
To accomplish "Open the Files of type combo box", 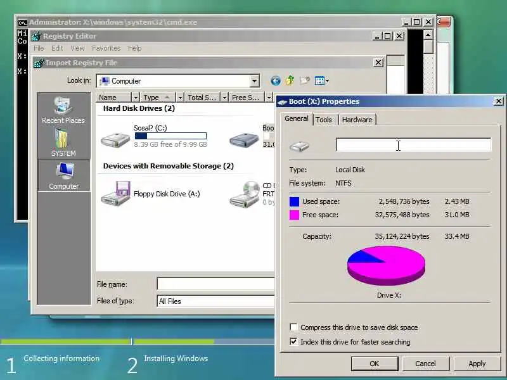I will pos(215,301).
